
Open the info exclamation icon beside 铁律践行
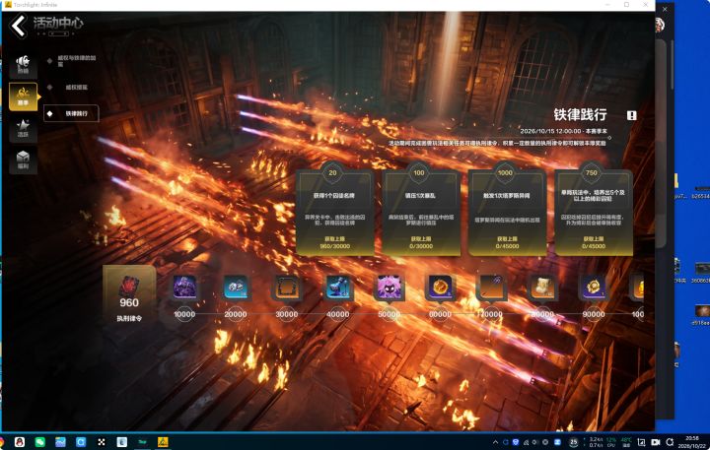pos(631,115)
